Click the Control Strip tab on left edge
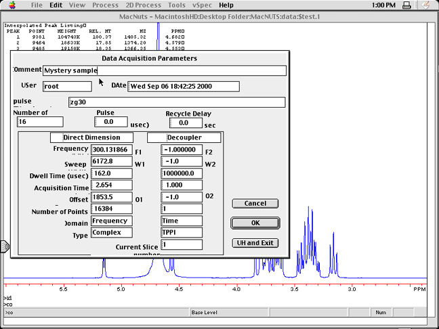 pos(5,247)
